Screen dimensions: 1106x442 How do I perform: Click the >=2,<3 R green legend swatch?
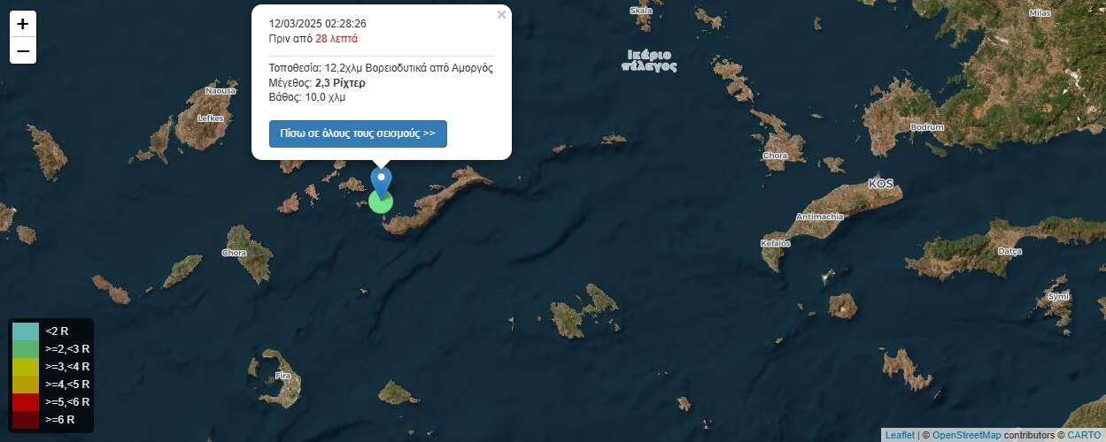pyautogui.click(x=26, y=348)
